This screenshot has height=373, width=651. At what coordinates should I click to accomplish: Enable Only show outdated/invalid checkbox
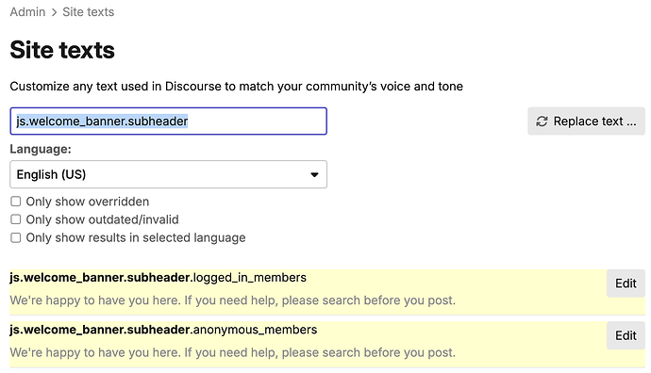tap(16, 219)
